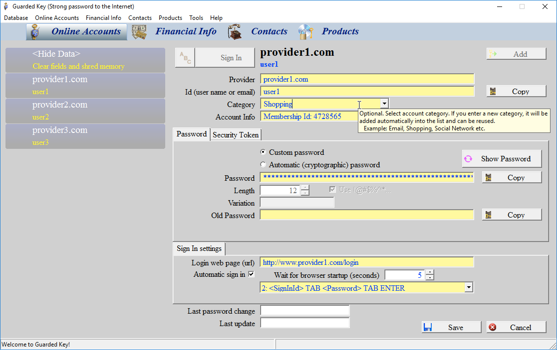Click the Provider input field
Image resolution: width=557 pixels, height=350 pixels.
(x=367, y=79)
